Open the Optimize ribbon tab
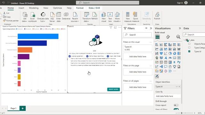This screenshot has height=115, width=205. click(x=57, y=8)
